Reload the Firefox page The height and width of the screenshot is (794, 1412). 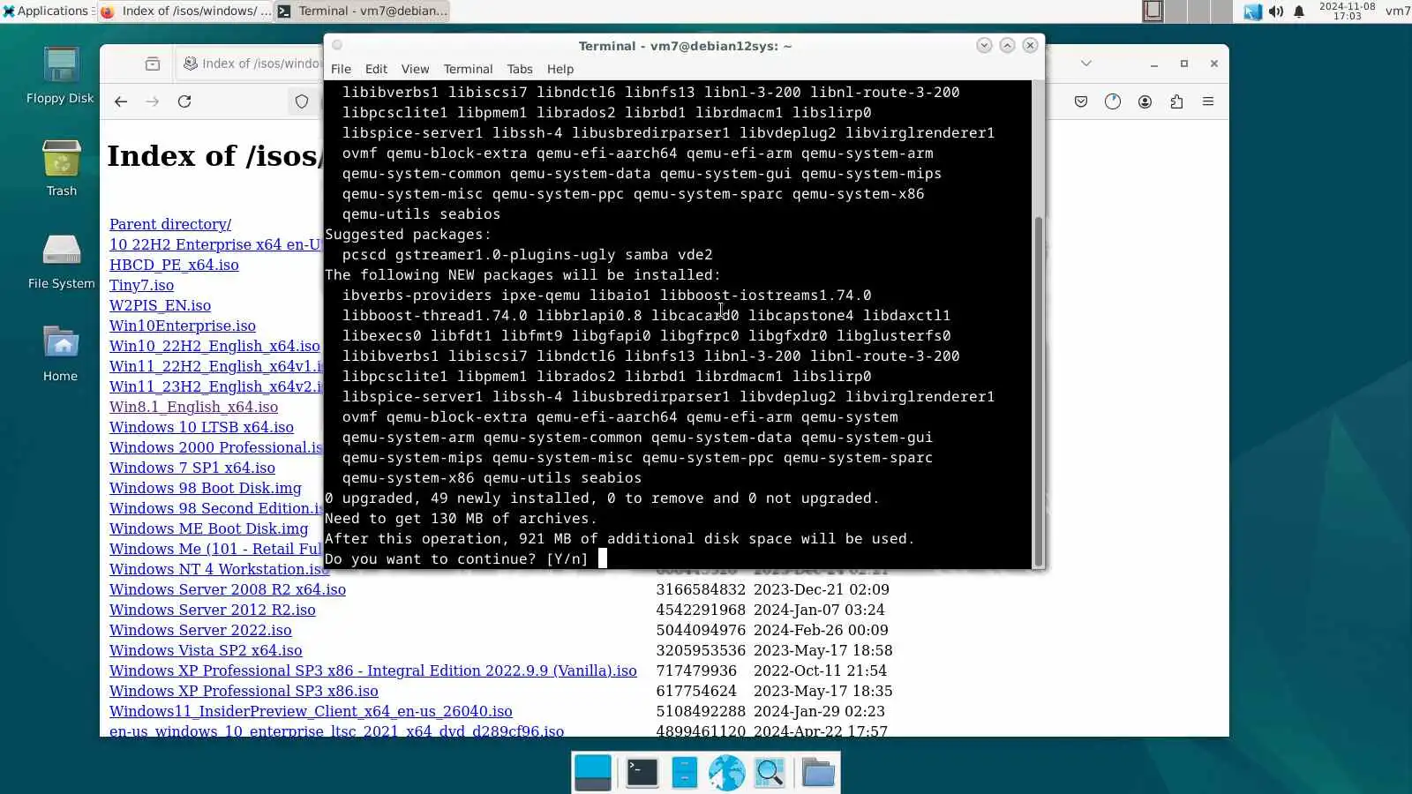[184, 101]
